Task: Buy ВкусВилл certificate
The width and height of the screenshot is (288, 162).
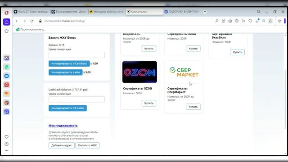Action: pos(238,52)
